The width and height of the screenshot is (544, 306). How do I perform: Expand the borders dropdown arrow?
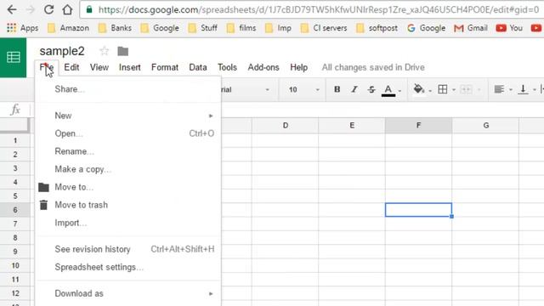tap(453, 90)
